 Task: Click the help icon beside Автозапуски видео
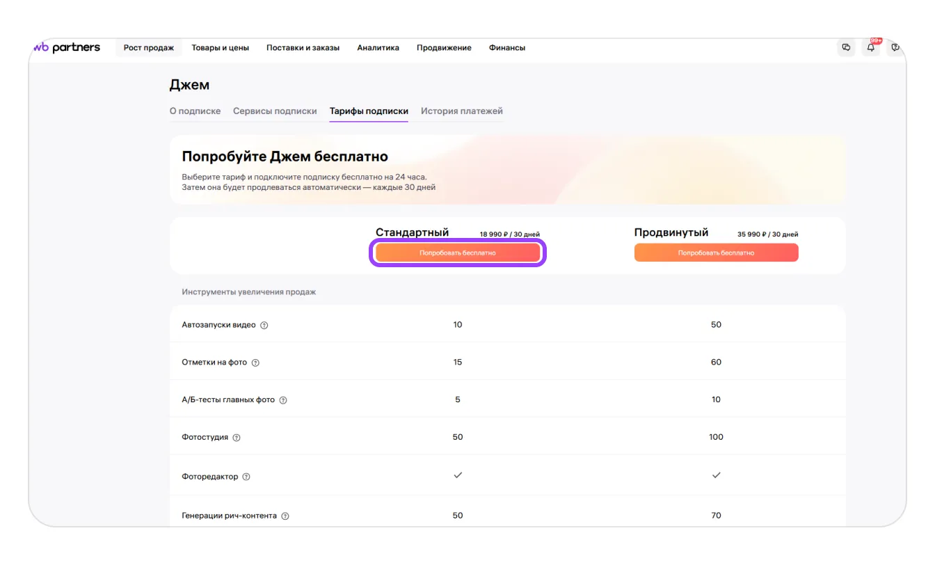point(264,326)
